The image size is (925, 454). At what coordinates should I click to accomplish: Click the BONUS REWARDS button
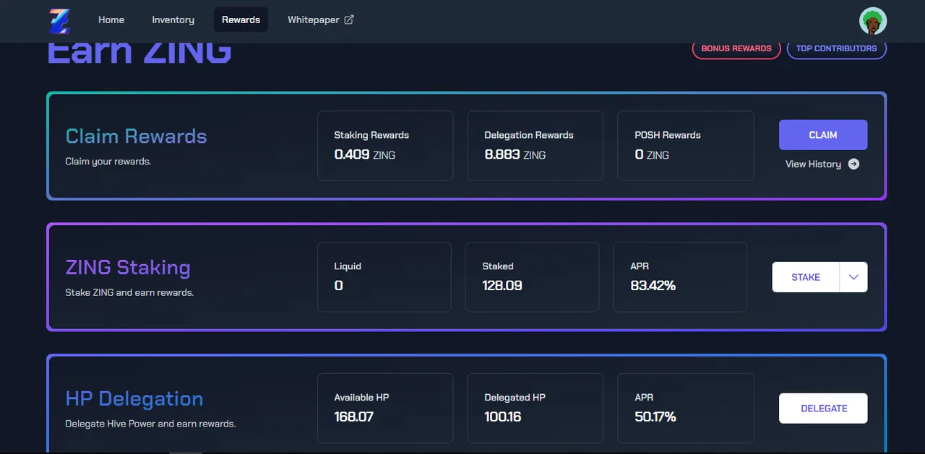[x=736, y=48]
